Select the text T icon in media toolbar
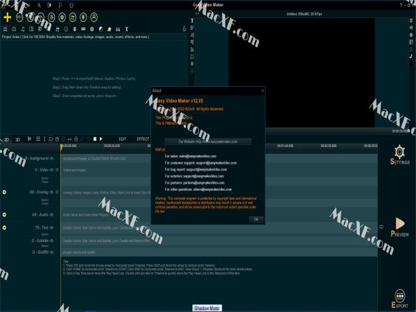Image resolution: width=416 pixels, height=312 pixels. point(127,29)
